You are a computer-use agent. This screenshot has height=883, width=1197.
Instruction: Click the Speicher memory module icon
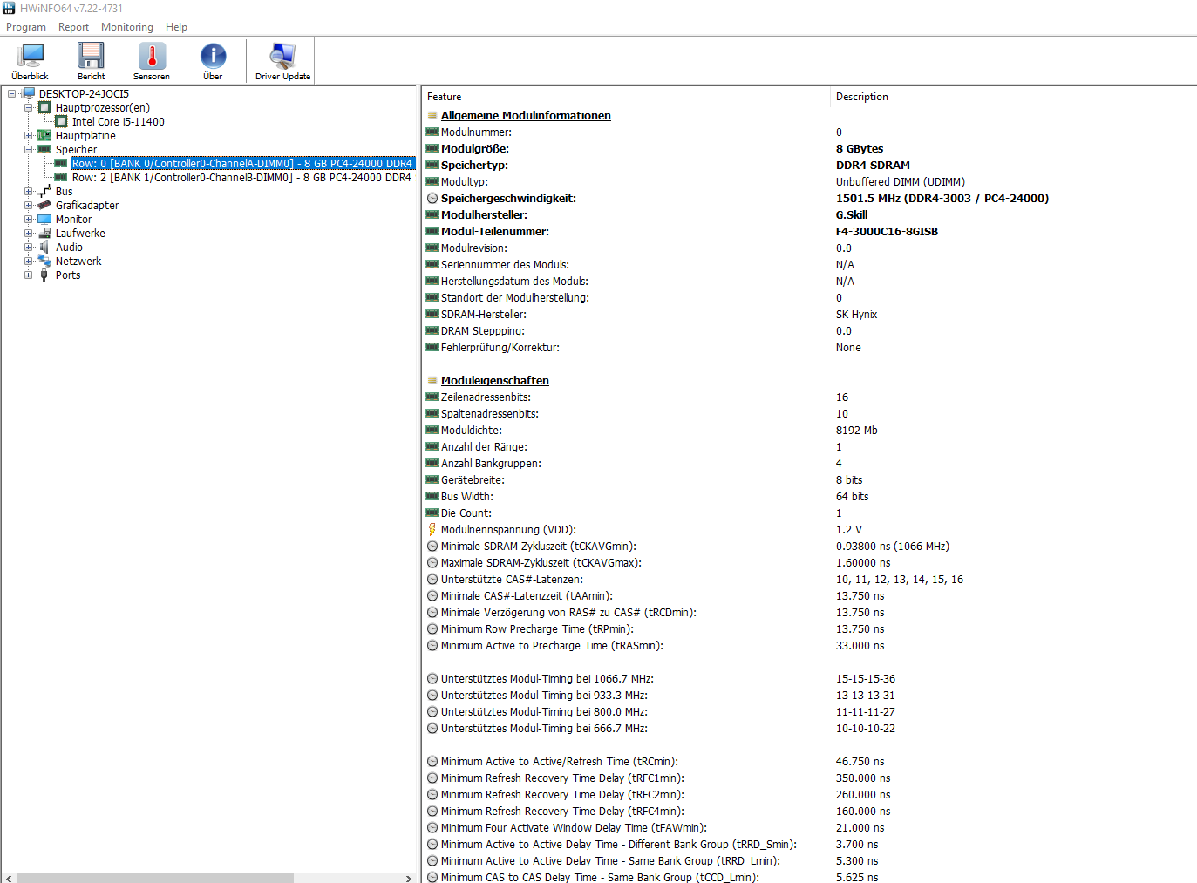[44, 149]
